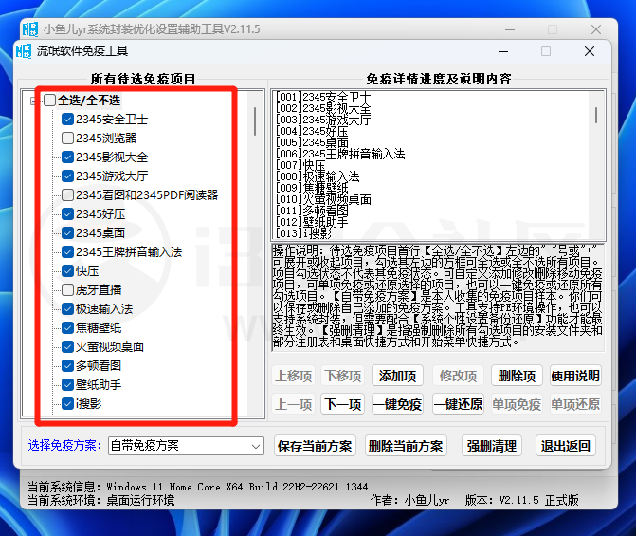
Task: Click the 修改项 button
Action: click(x=459, y=376)
